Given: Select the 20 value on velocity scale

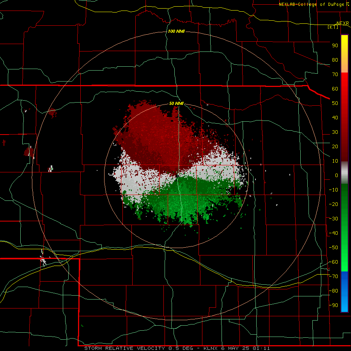Looking at the screenshot, I should click(335, 147).
